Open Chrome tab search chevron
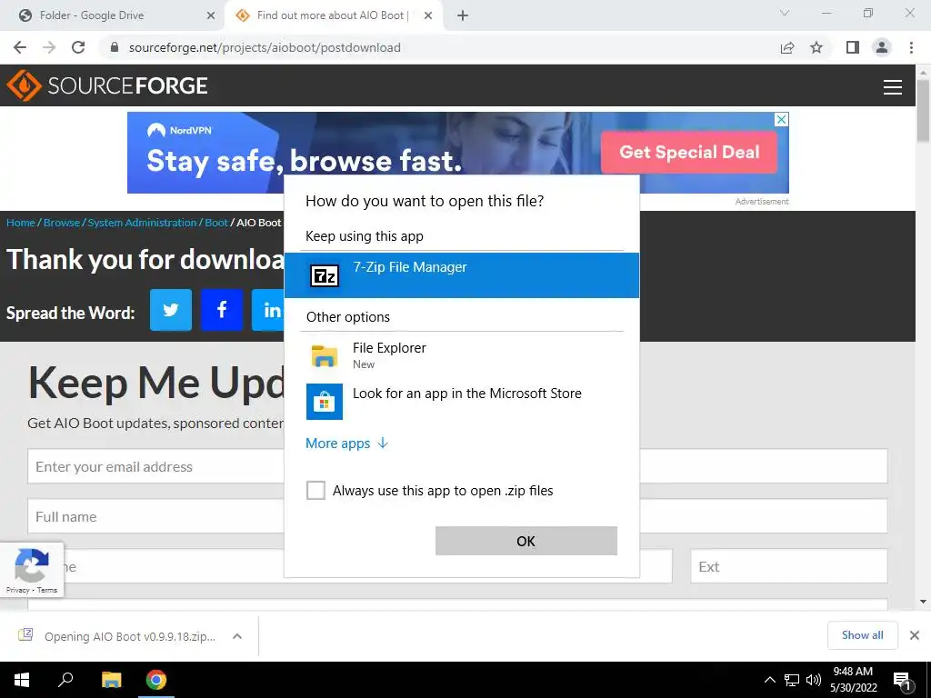931x698 pixels. [x=785, y=13]
